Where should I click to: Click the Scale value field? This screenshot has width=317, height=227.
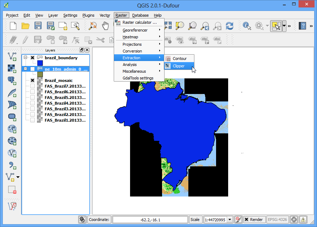(x=215, y=220)
